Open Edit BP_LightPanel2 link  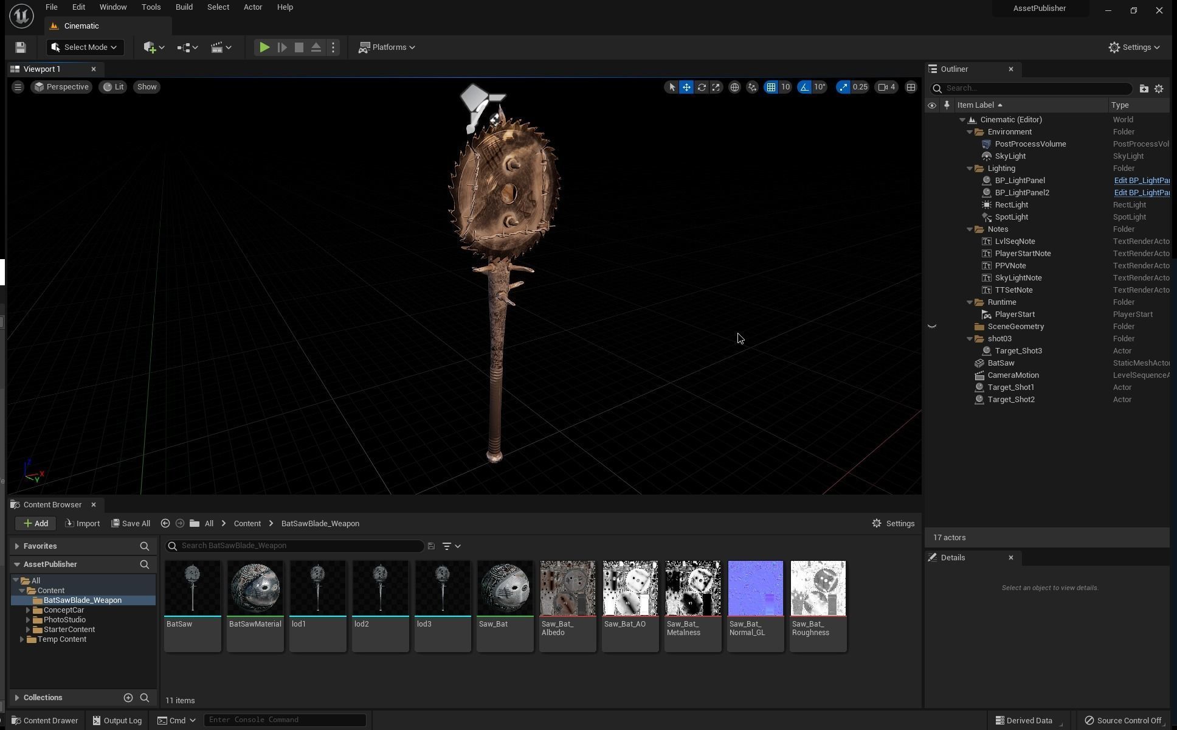(1142, 193)
